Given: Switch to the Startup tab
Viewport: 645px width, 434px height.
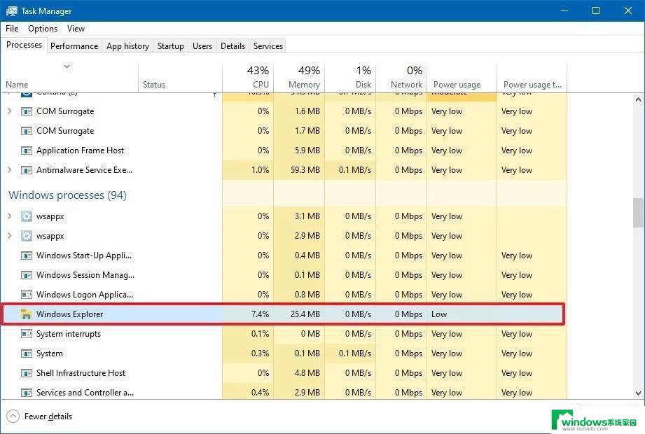Looking at the screenshot, I should pos(171,46).
